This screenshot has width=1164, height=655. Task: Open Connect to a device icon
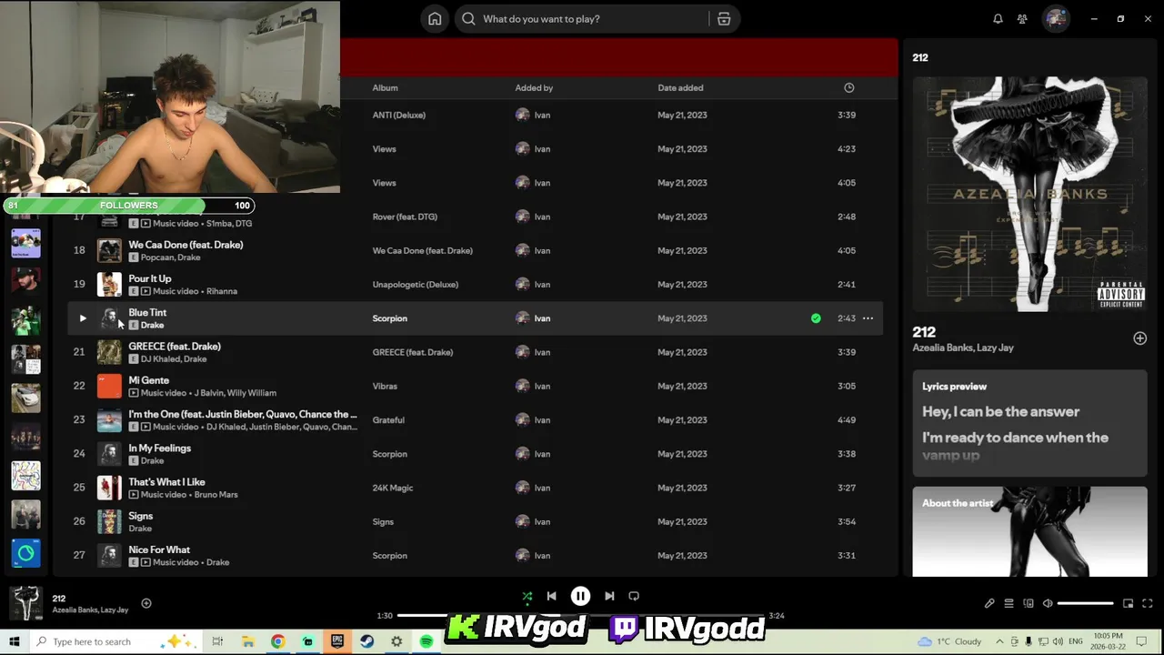pos(1029,603)
